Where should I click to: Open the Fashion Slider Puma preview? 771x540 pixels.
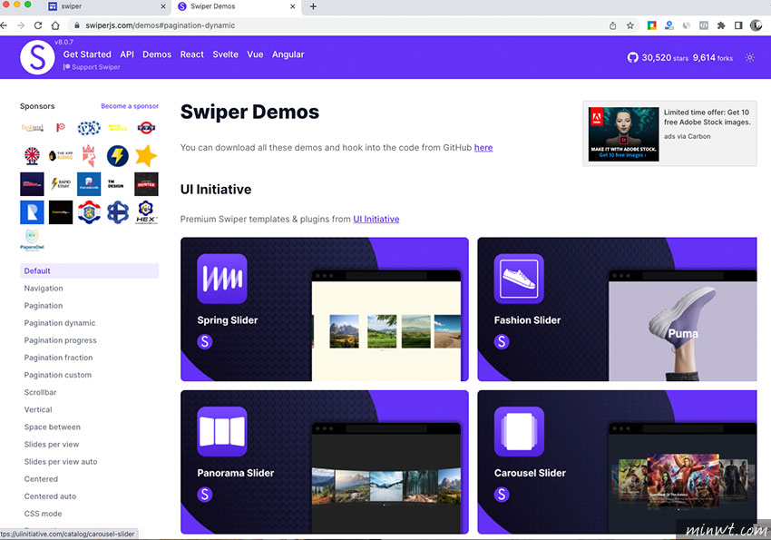pos(682,326)
